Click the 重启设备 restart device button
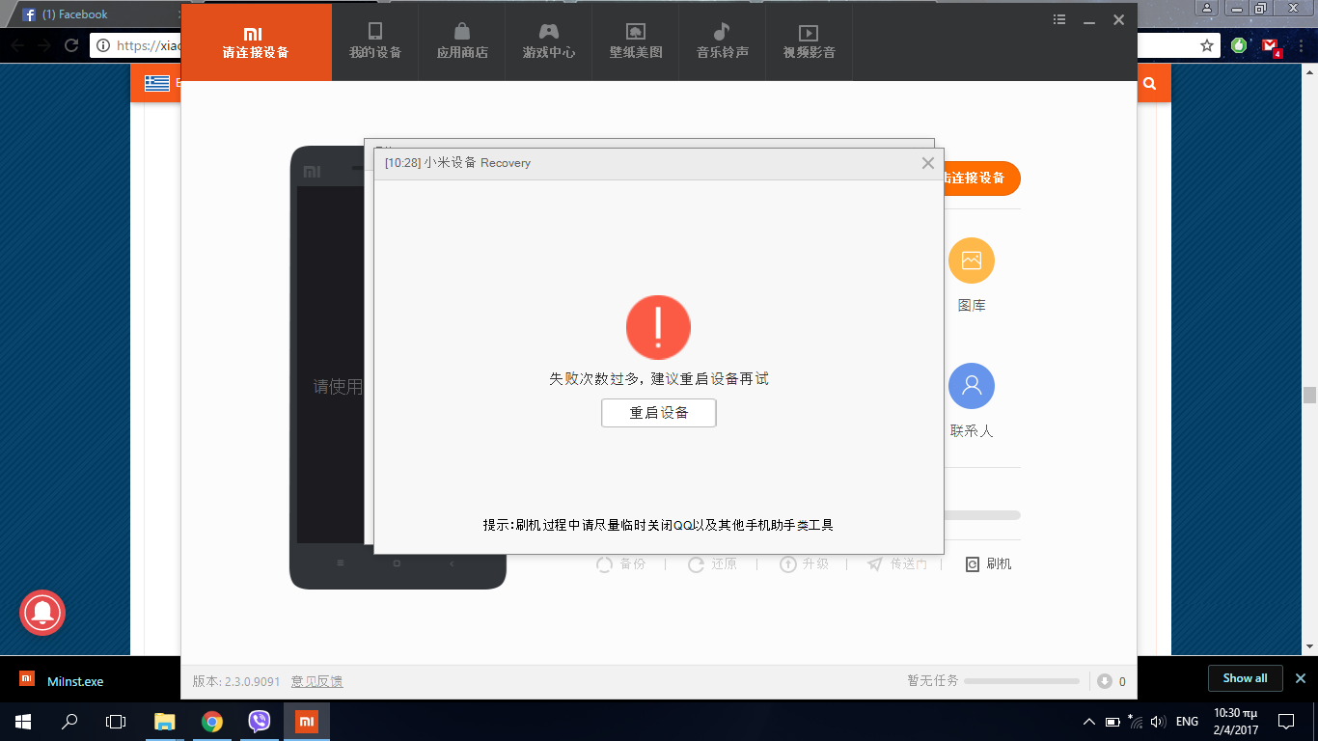The height and width of the screenshot is (741, 1318). 658,413
